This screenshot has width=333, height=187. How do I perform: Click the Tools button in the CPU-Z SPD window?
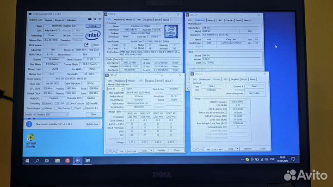144,151
